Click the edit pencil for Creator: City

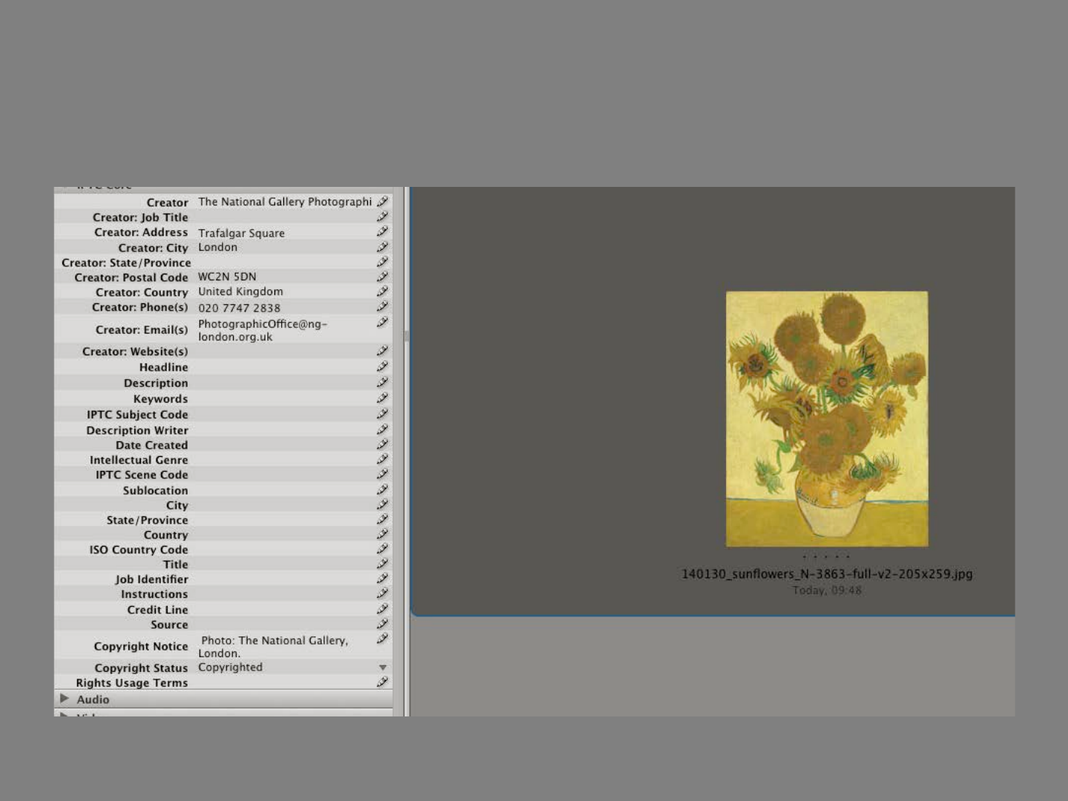(x=383, y=247)
